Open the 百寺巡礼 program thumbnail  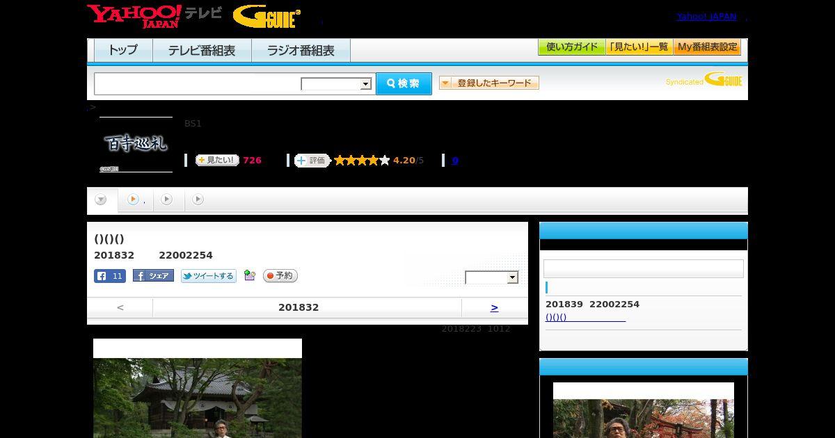[136, 145]
